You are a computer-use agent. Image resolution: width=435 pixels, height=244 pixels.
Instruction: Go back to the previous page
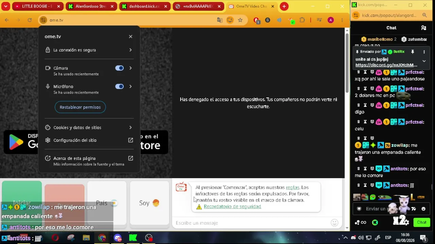7,20
